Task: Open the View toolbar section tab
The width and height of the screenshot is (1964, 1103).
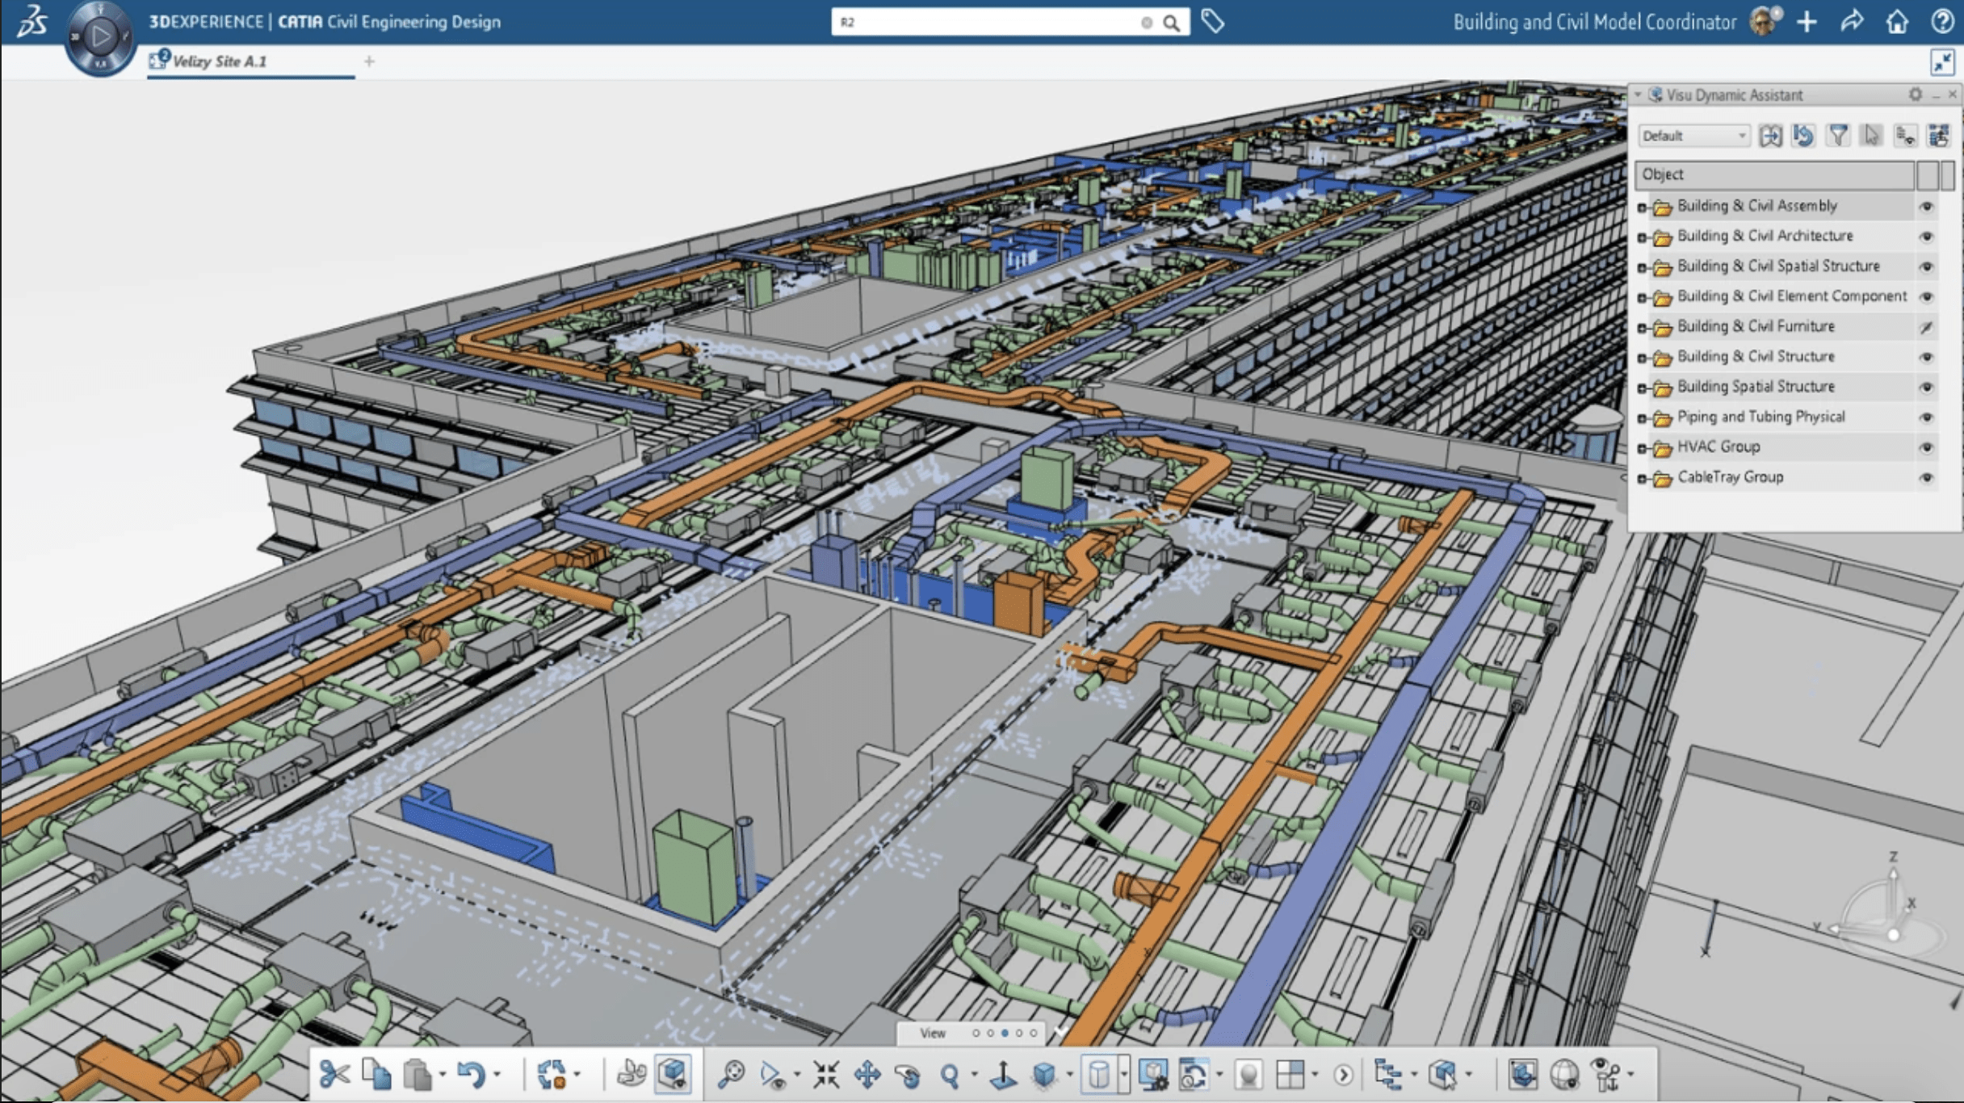Action: coord(933,1033)
